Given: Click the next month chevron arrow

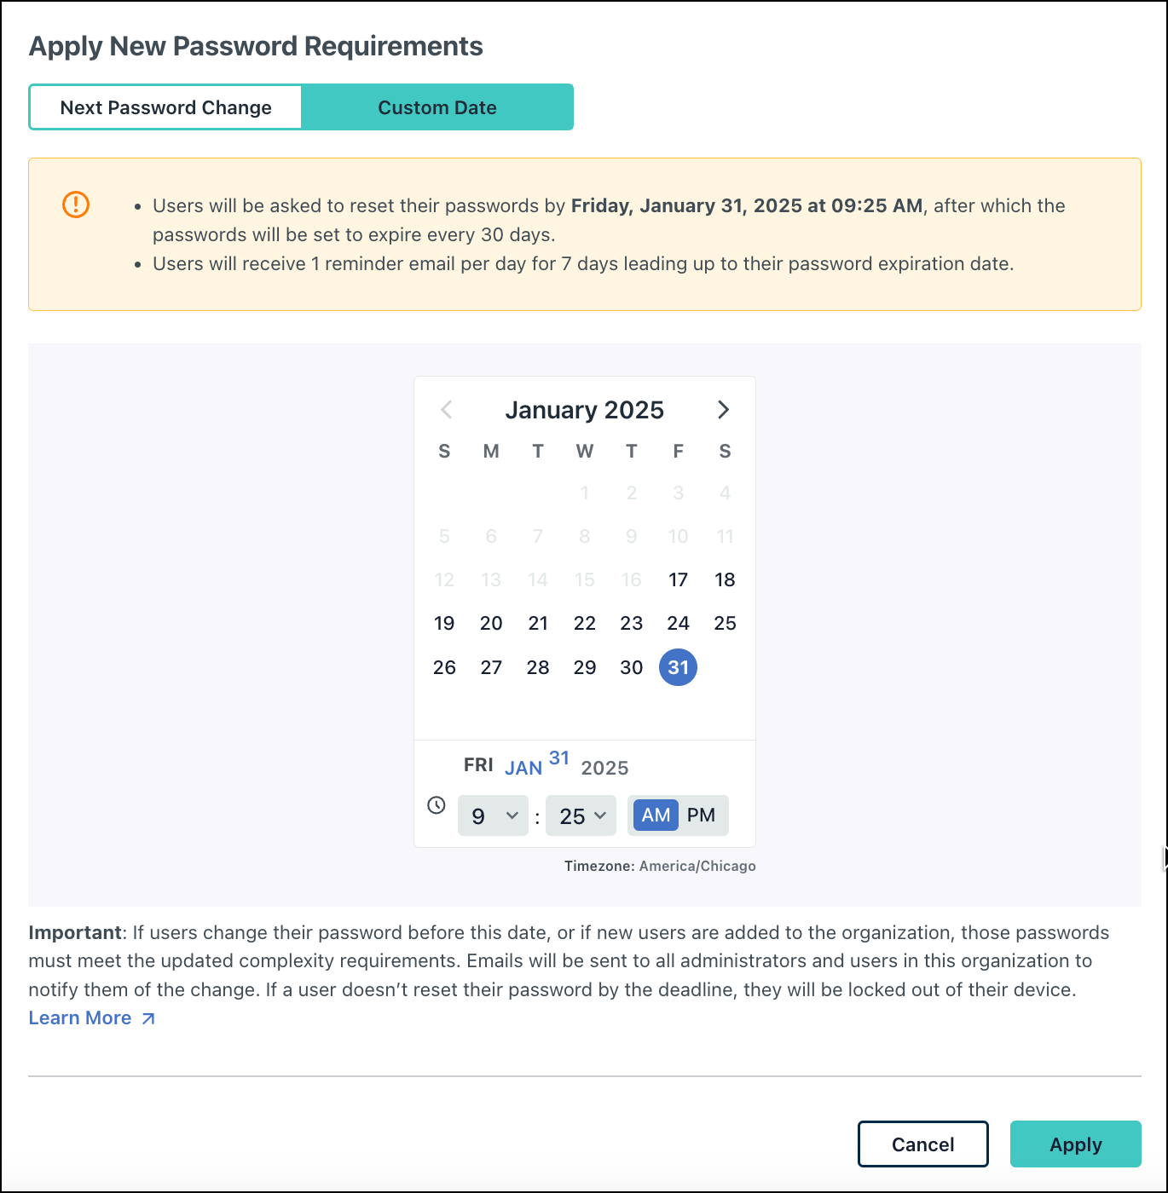Looking at the screenshot, I should coord(723,410).
